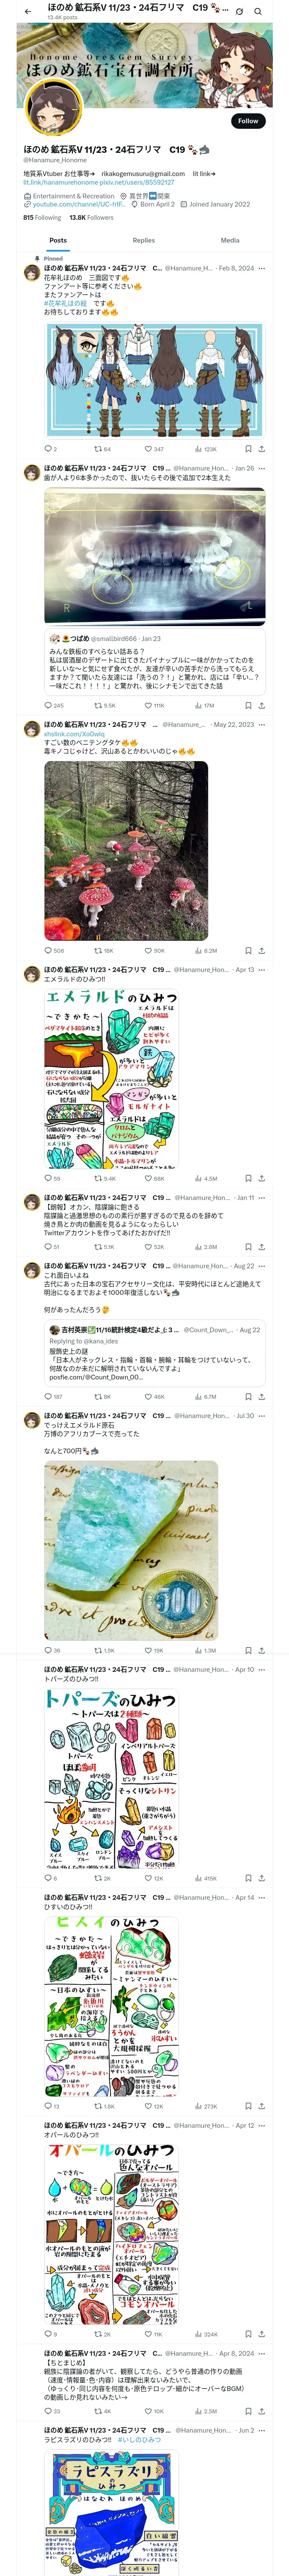Open the search icon in the header
The height and width of the screenshot is (2576, 289).
tap(258, 11)
